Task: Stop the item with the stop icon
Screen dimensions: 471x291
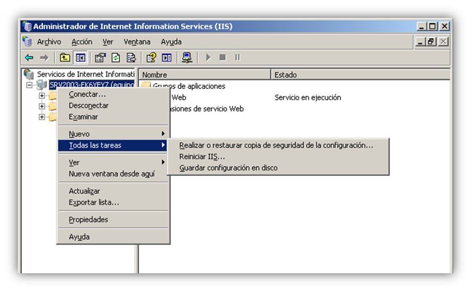Action: [x=223, y=57]
